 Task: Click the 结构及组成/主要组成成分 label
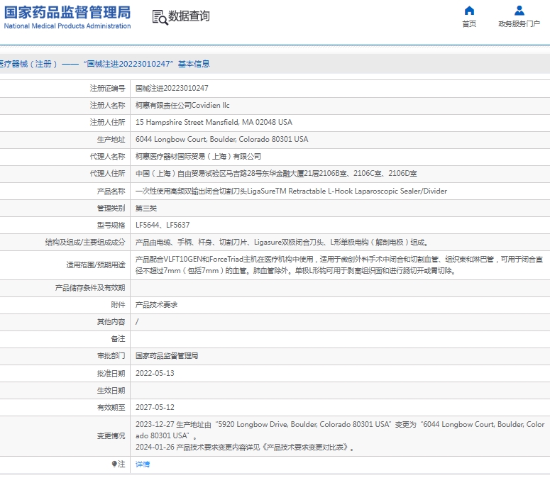click(85, 242)
